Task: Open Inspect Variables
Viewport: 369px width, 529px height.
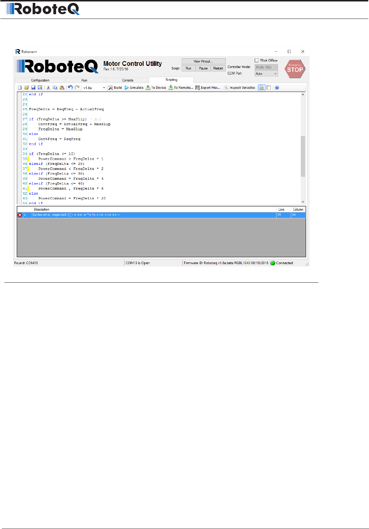Action: [239, 88]
